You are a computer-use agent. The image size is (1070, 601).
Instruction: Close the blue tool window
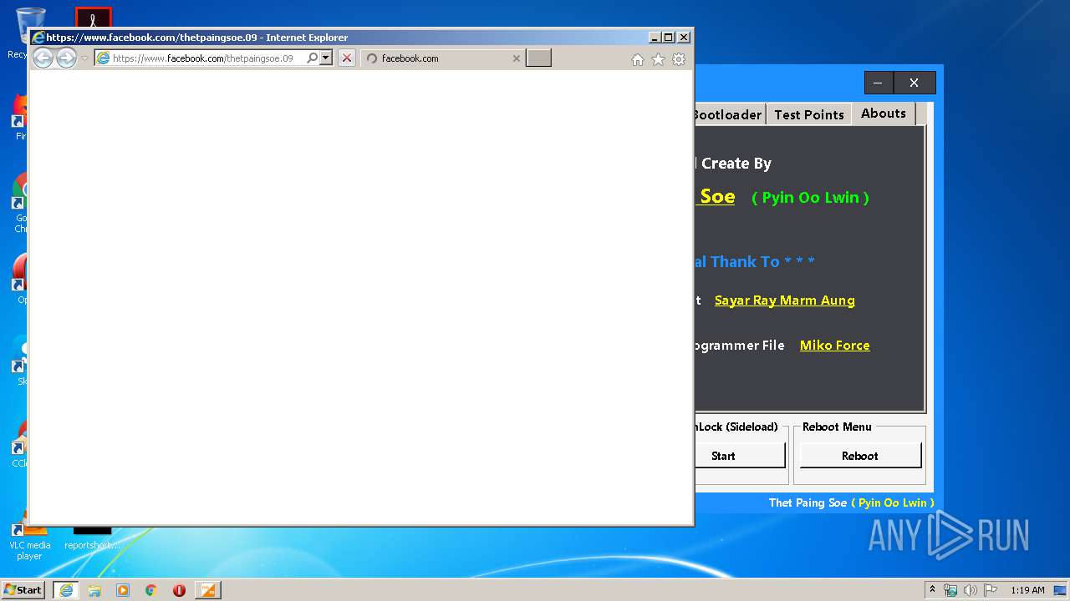tap(914, 83)
